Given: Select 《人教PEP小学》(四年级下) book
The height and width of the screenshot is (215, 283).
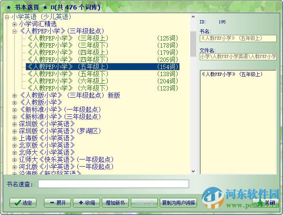Looking at the screenshot, I should point(103,60).
